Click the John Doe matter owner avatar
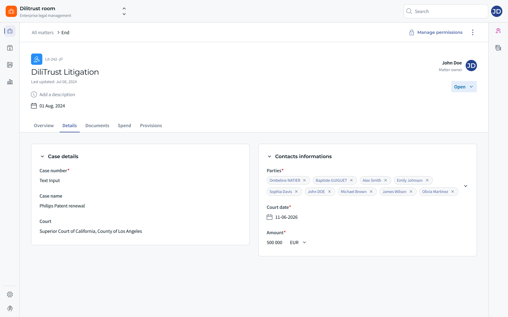Viewport: 508px width, 317px height. [471, 66]
